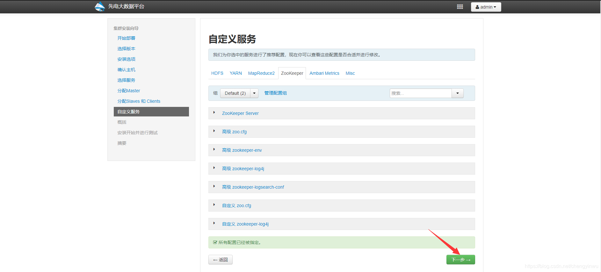Open 管理配置组 link
Screen dimensions: 601x272
point(276,93)
